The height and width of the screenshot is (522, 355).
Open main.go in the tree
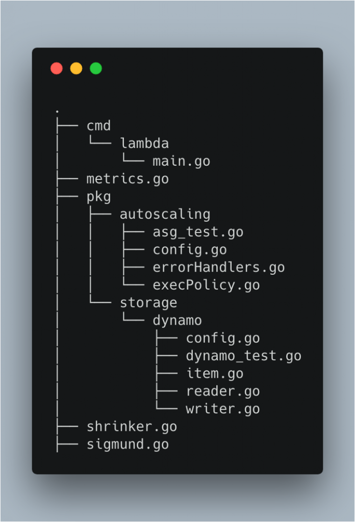coord(182,162)
